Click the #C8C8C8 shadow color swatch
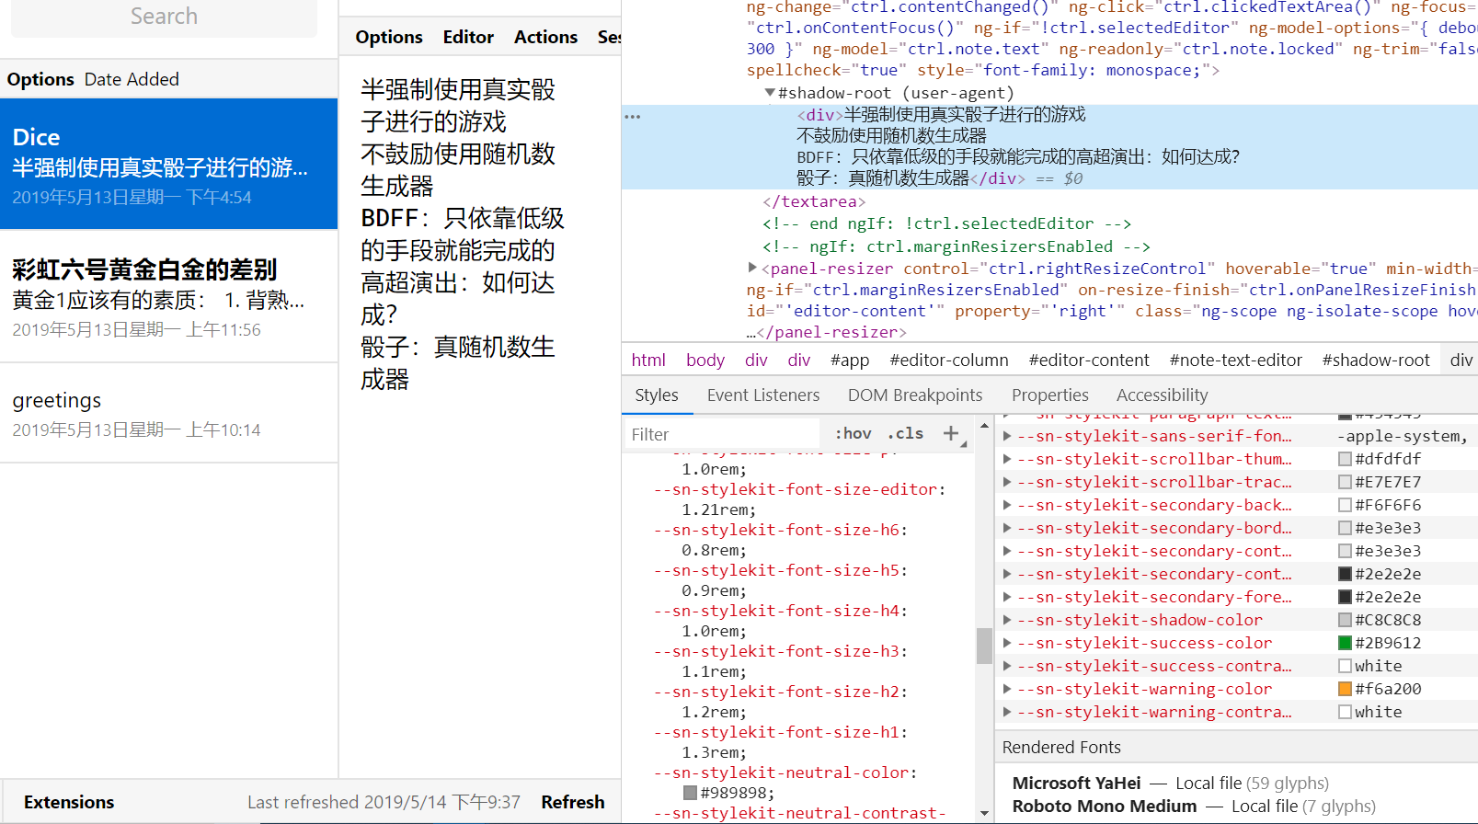The image size is (1478, 824). pyautogui.click(x=1345, y=620)
